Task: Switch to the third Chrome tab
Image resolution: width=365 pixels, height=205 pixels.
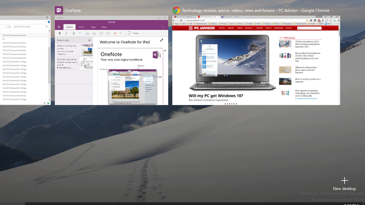Action: click(232, 17)
